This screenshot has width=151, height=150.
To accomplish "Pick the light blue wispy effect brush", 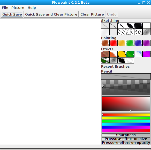I will click(x=138, y=54).
